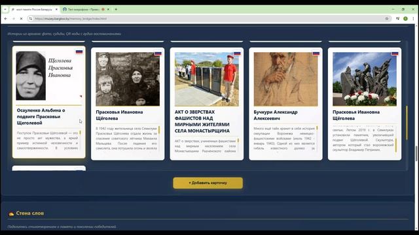Switch to the 'мост памяти Россия Беларусь' tab
419x235 pixels.
click(34, 9)
